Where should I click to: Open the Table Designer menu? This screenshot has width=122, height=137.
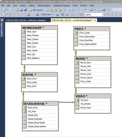44,5
